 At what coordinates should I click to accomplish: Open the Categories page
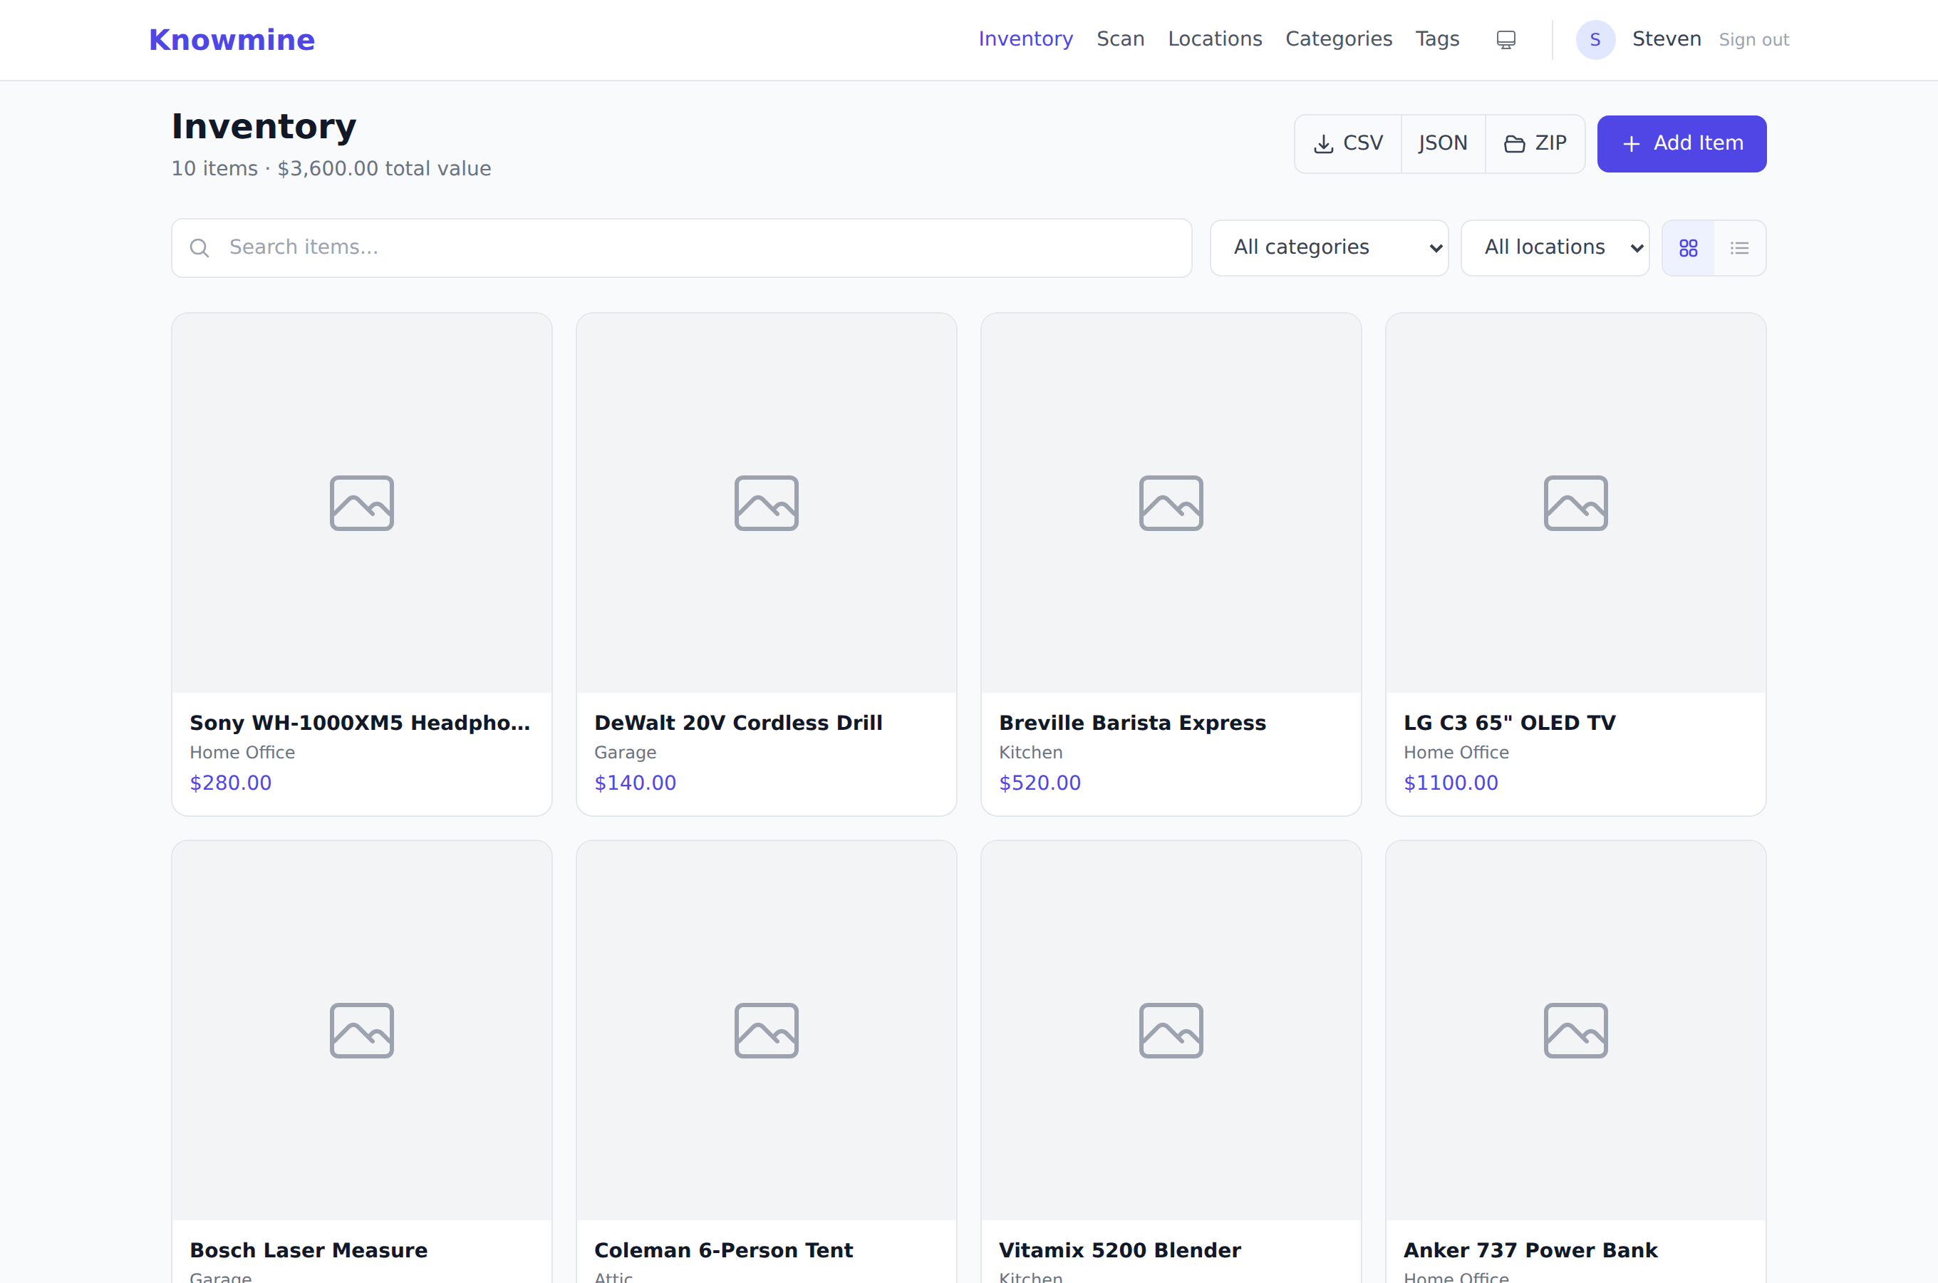[1339, 39]
